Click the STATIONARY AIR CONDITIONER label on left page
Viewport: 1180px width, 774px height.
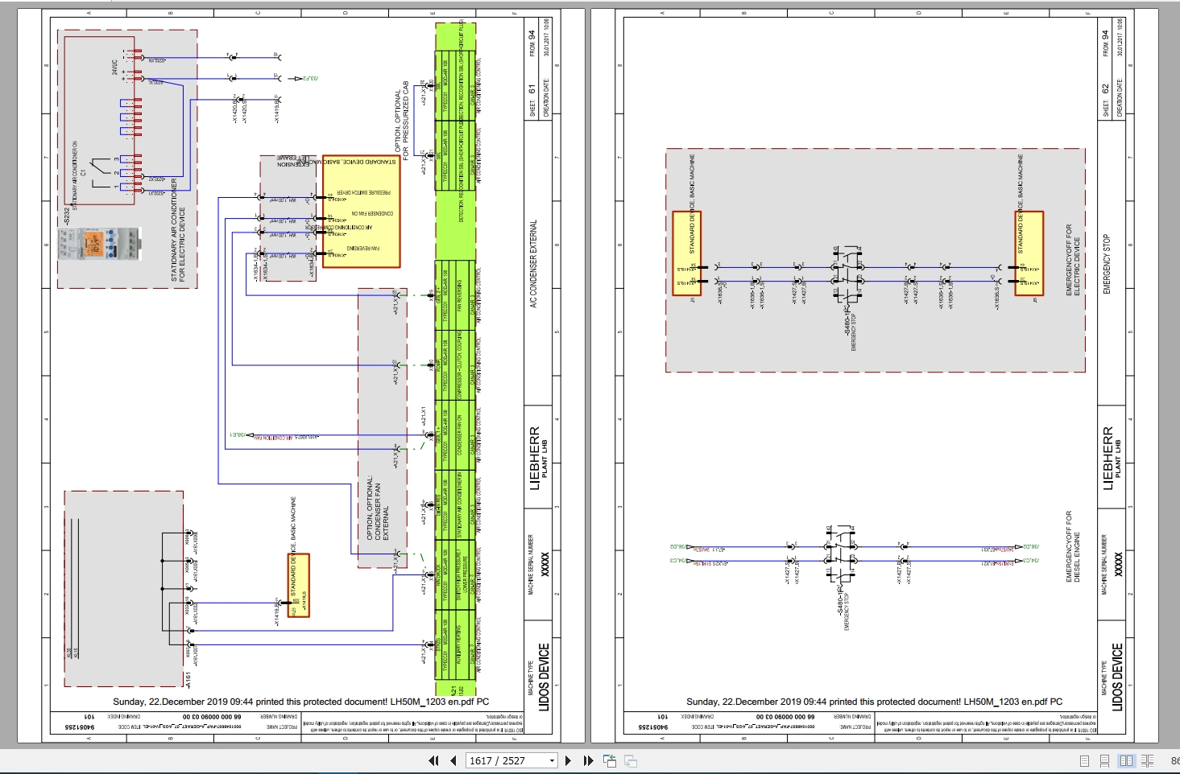[x=177, y=230]
